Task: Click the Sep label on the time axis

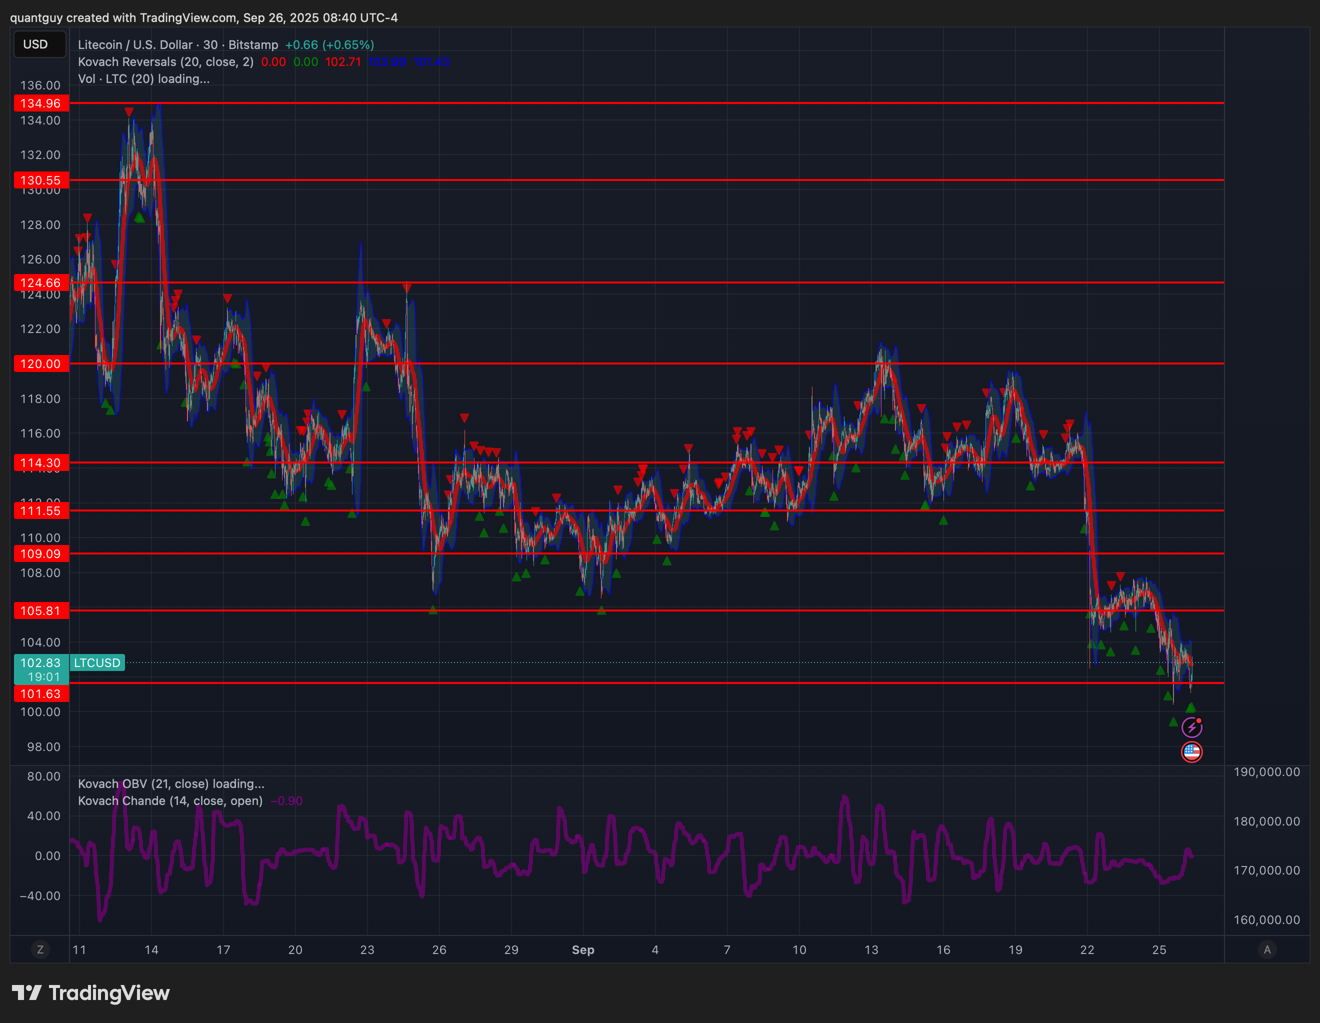Action: tap(583, 949)
